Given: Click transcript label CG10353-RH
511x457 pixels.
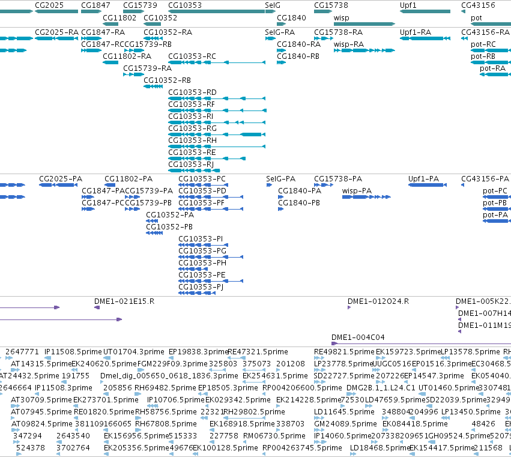Looking at the screenshot, I should tap(192, 141).
